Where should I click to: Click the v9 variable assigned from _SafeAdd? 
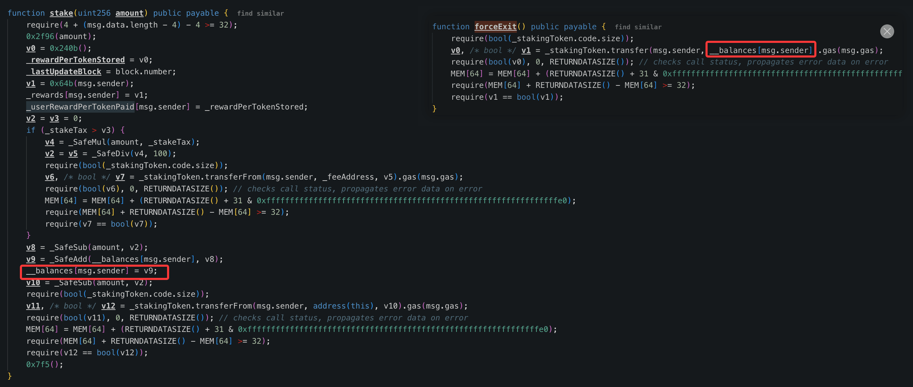tap(31, 259)
